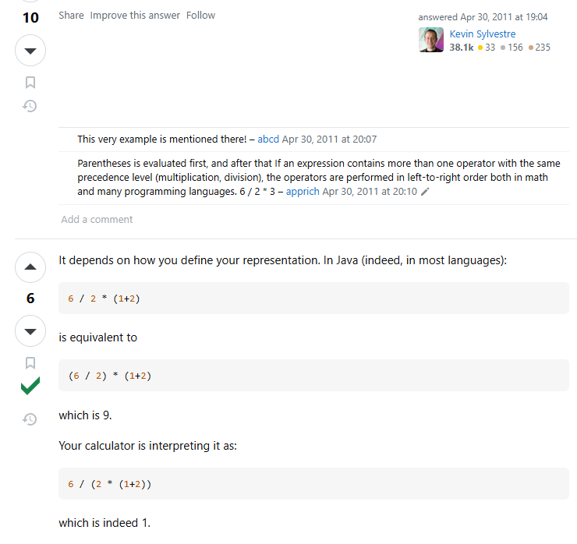Open Kevin Sylvestre's profile link

483,34
